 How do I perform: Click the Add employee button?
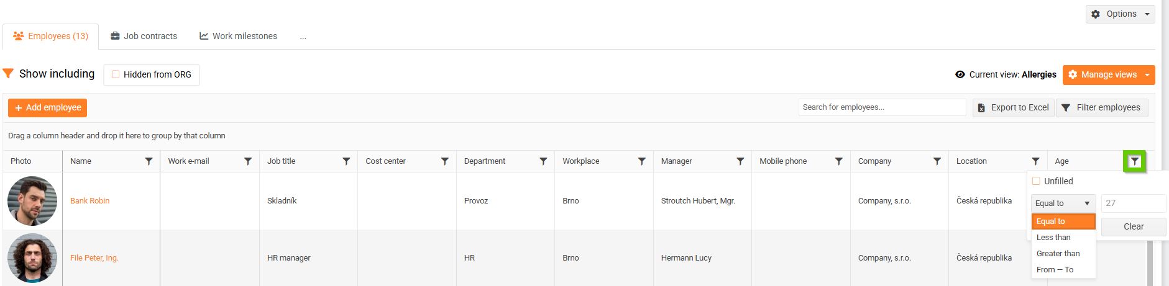47,108
